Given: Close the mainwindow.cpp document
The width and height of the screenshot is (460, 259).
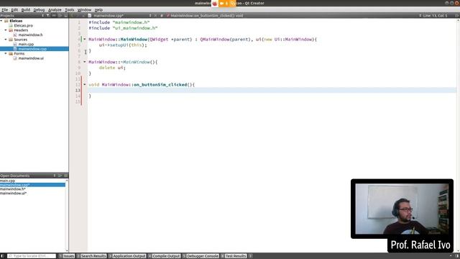Looking at the screenshot, I should point(156,16).
